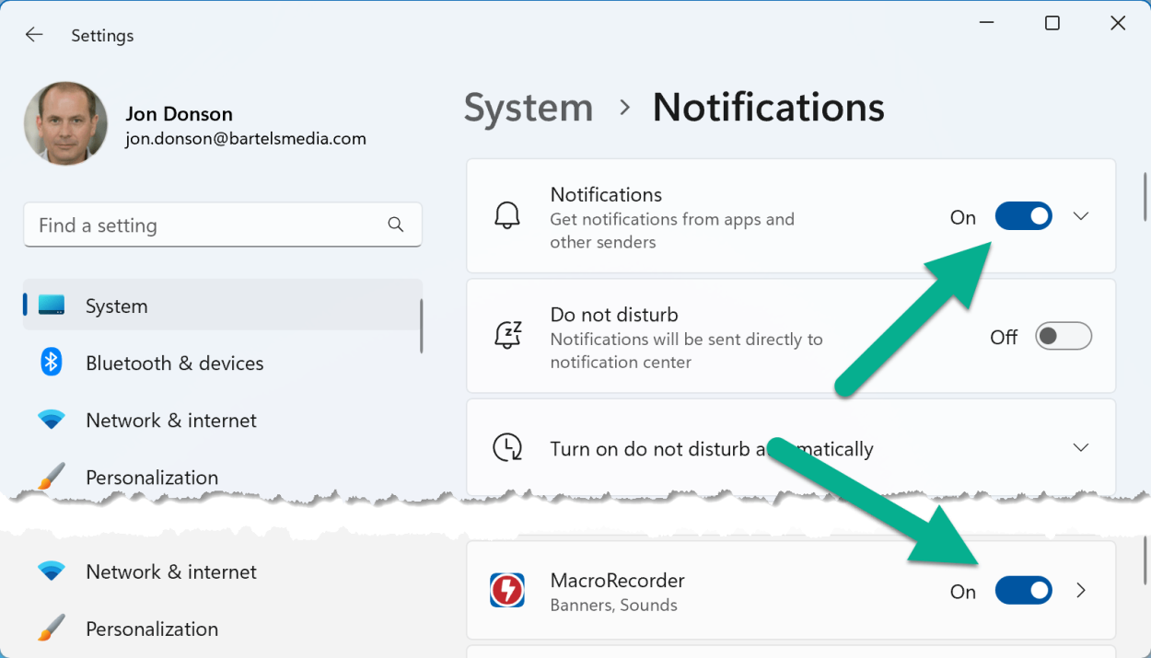Select the System label in the sidebar
1151x658 pixels.
click(x=116, y=306)
